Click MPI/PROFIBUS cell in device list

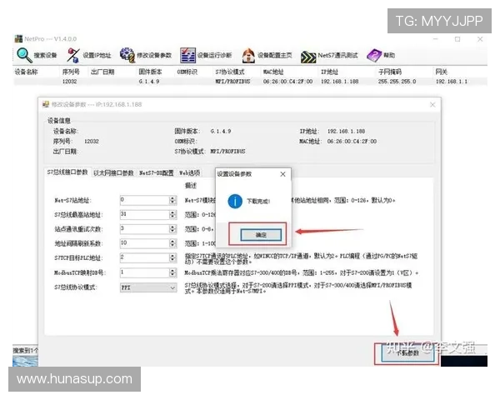[x=232, y=82]
